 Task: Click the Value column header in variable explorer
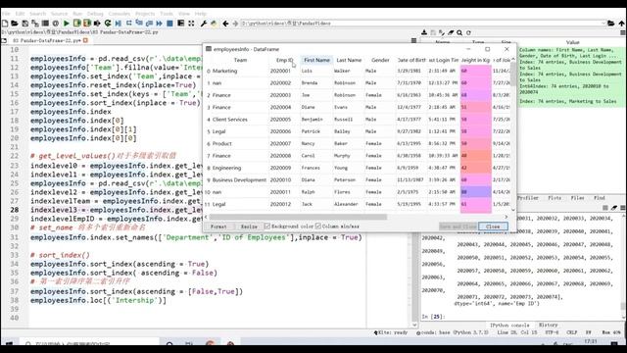point(572,42)
